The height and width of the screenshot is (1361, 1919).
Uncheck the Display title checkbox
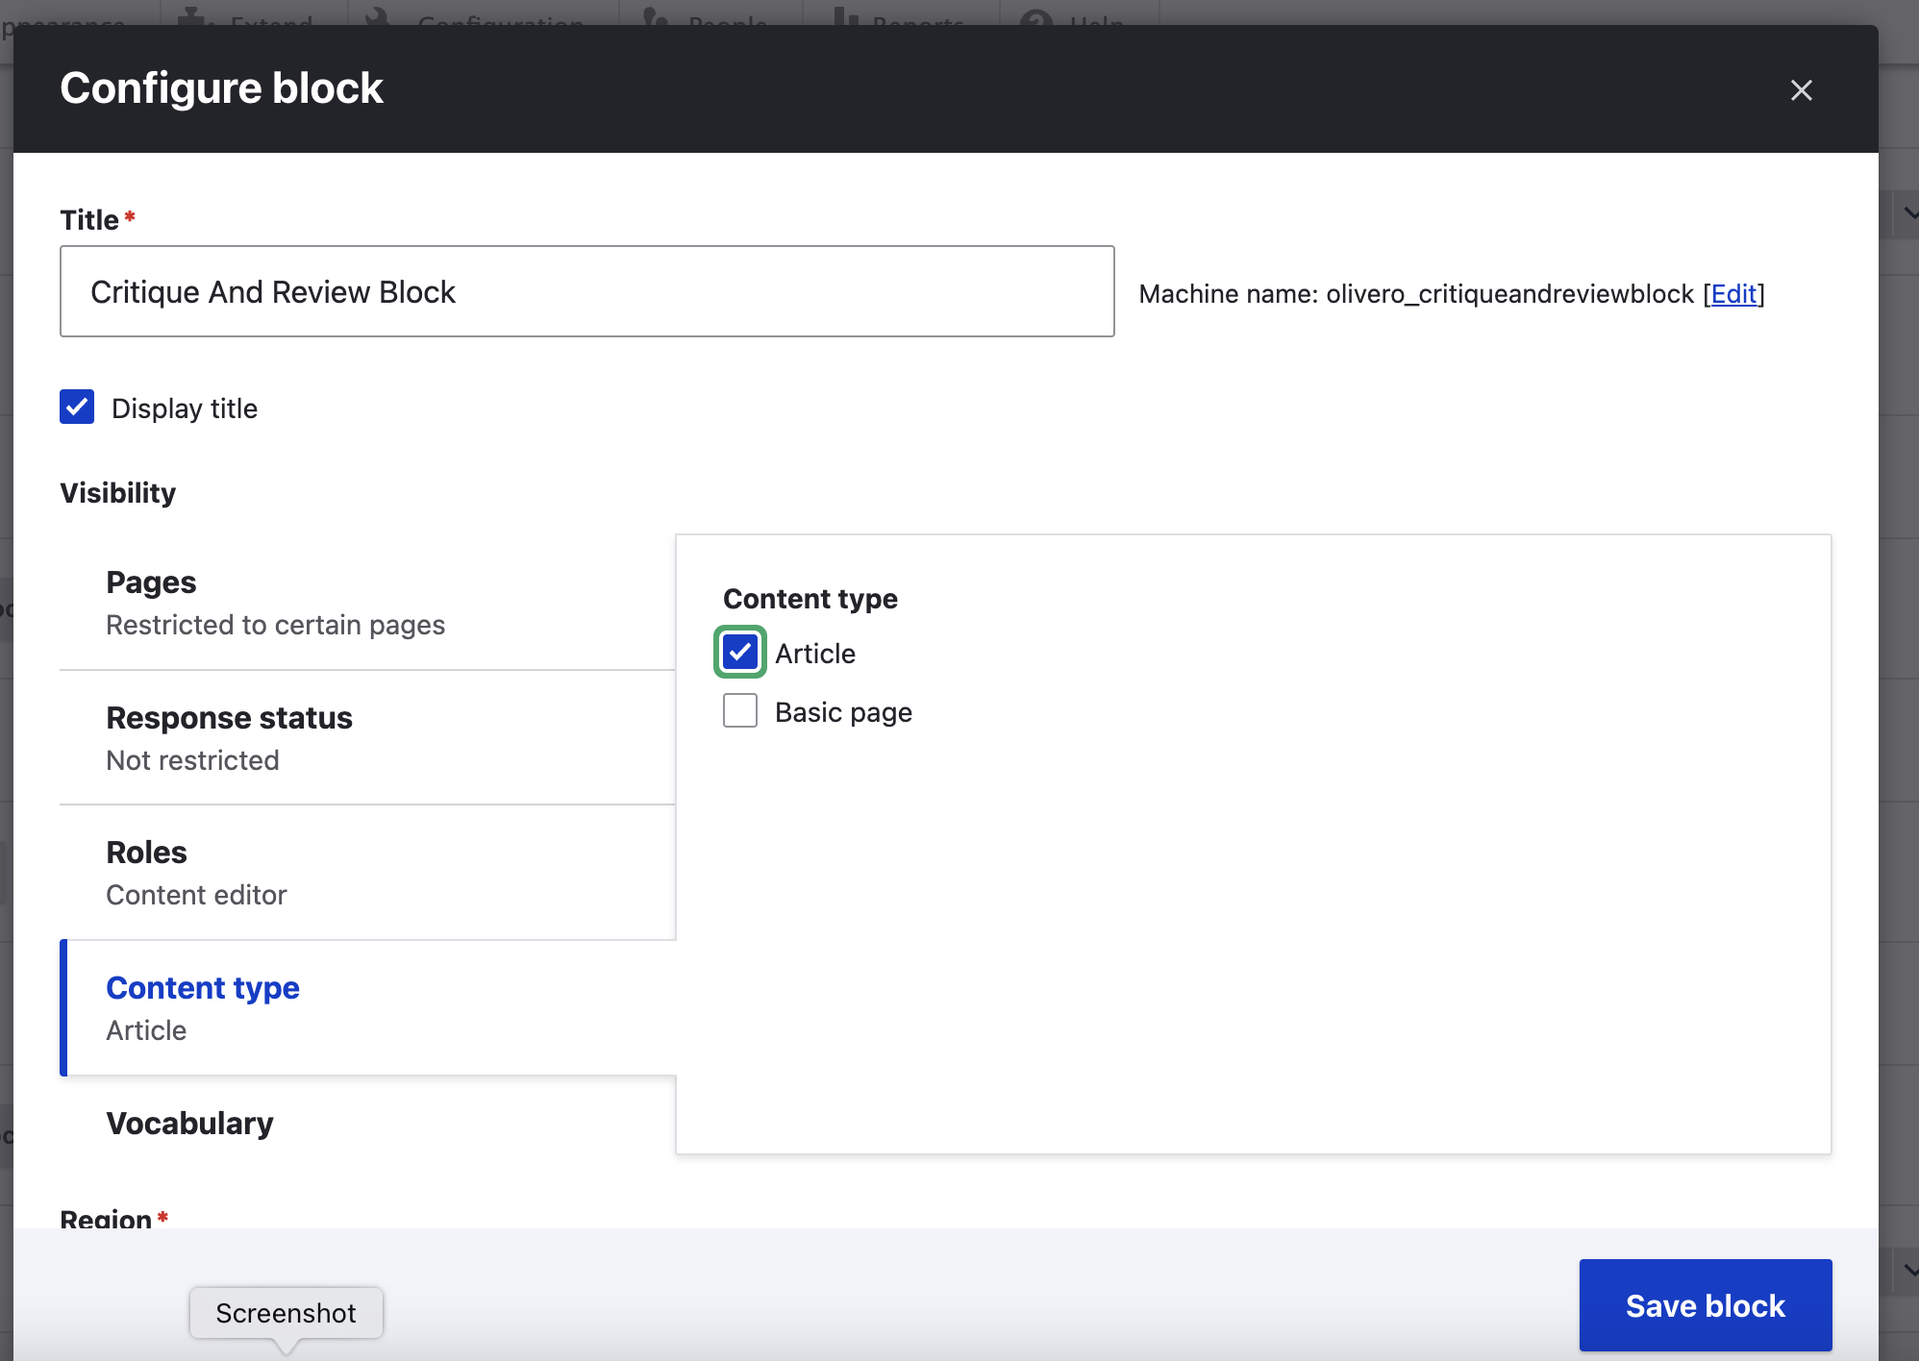[x=77, y=408]
